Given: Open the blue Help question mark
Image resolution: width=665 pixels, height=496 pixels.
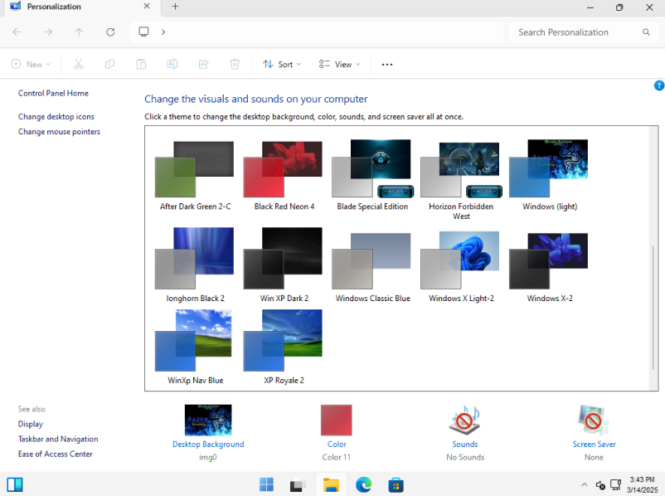Looking at the screenshot, I should (x=659, y=85).
